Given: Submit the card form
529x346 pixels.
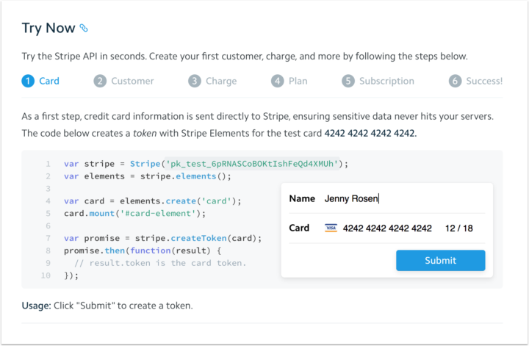Looking at the screenshot, I should [x=441, y=260].
